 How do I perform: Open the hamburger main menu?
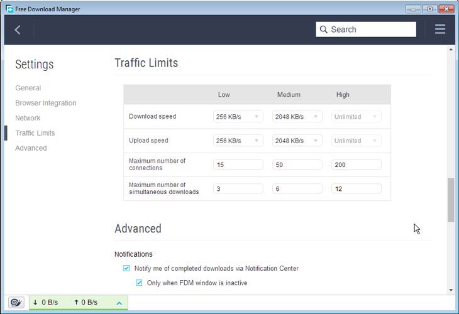click(440, 30)
